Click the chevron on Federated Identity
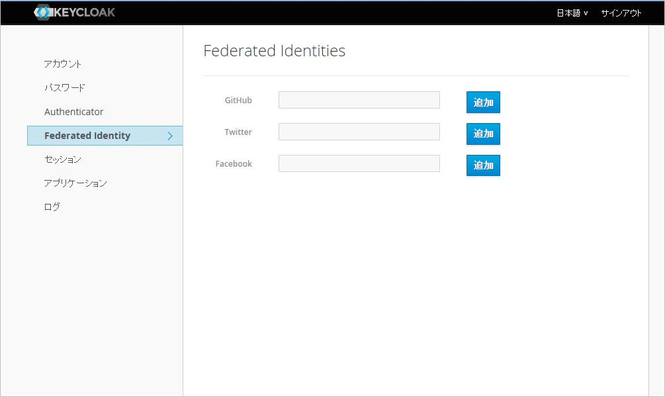The height and width of the screenshot is (397, 665). 170,136
